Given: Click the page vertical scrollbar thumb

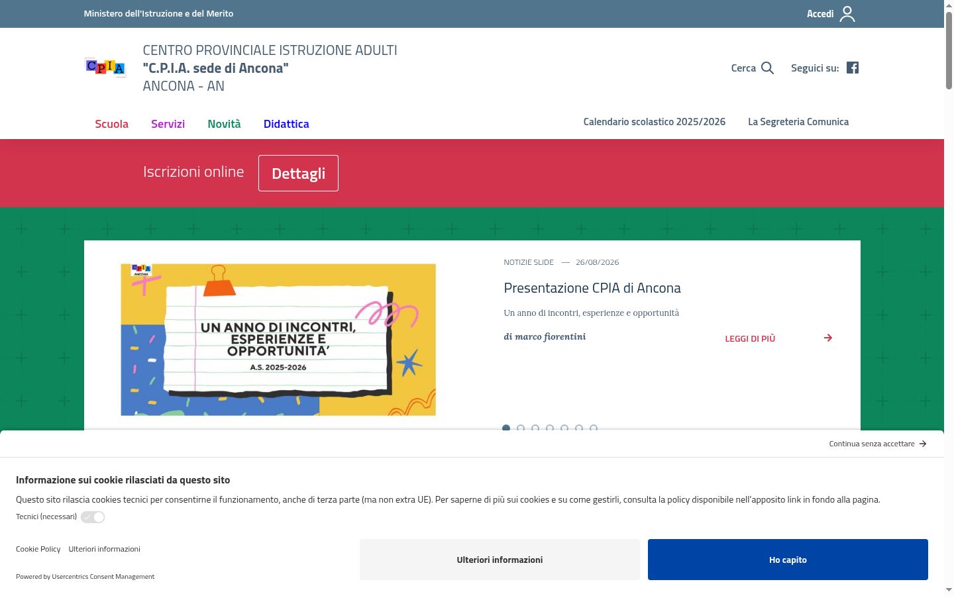Looking at the screenshot, I should pos(949,50).
